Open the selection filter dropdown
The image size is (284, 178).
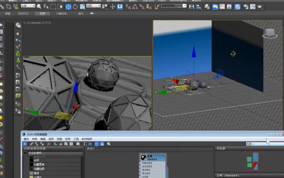28,6
